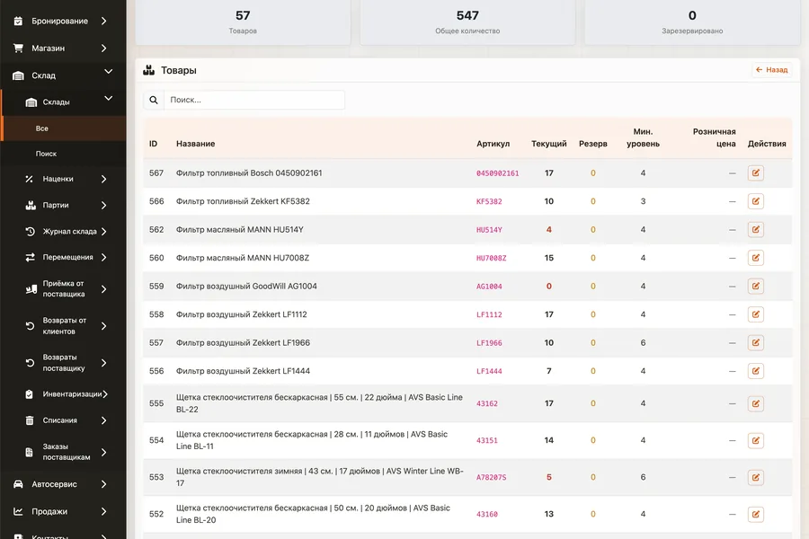This screenshot has height=539, width=809.
Task: Click the HU514Y article code
Action: [489, 230]
